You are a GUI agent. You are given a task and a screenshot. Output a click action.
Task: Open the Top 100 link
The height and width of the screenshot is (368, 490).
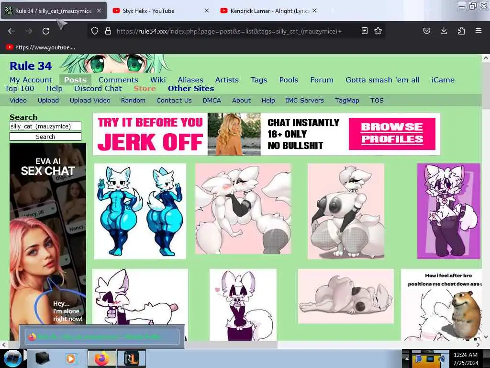tap(19, 89)
